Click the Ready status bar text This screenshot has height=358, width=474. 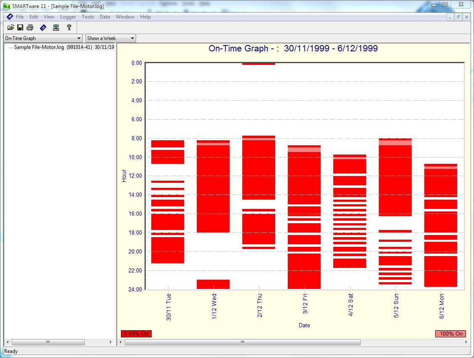pos(11,351)
